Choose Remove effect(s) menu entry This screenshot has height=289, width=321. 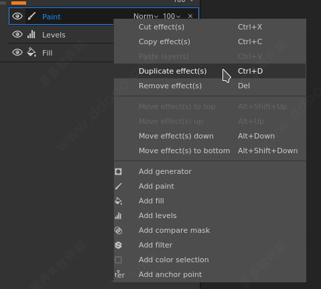[210, 86]
